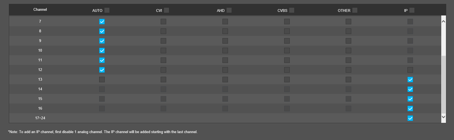Enable AHD for channel 9

click(225, 41)
